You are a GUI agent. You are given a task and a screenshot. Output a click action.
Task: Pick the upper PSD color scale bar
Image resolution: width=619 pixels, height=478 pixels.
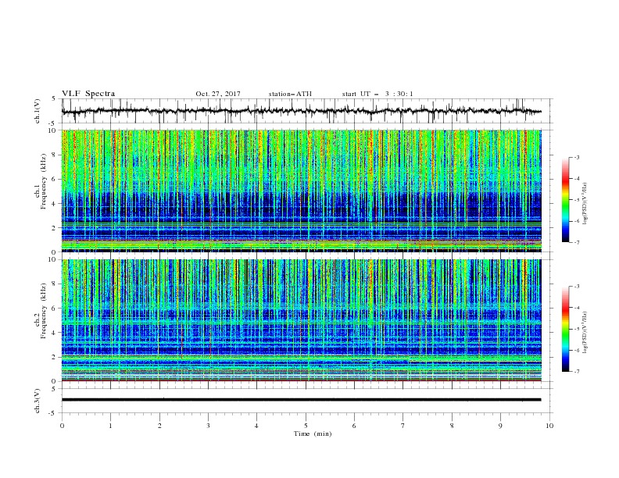tap(565, 200)
